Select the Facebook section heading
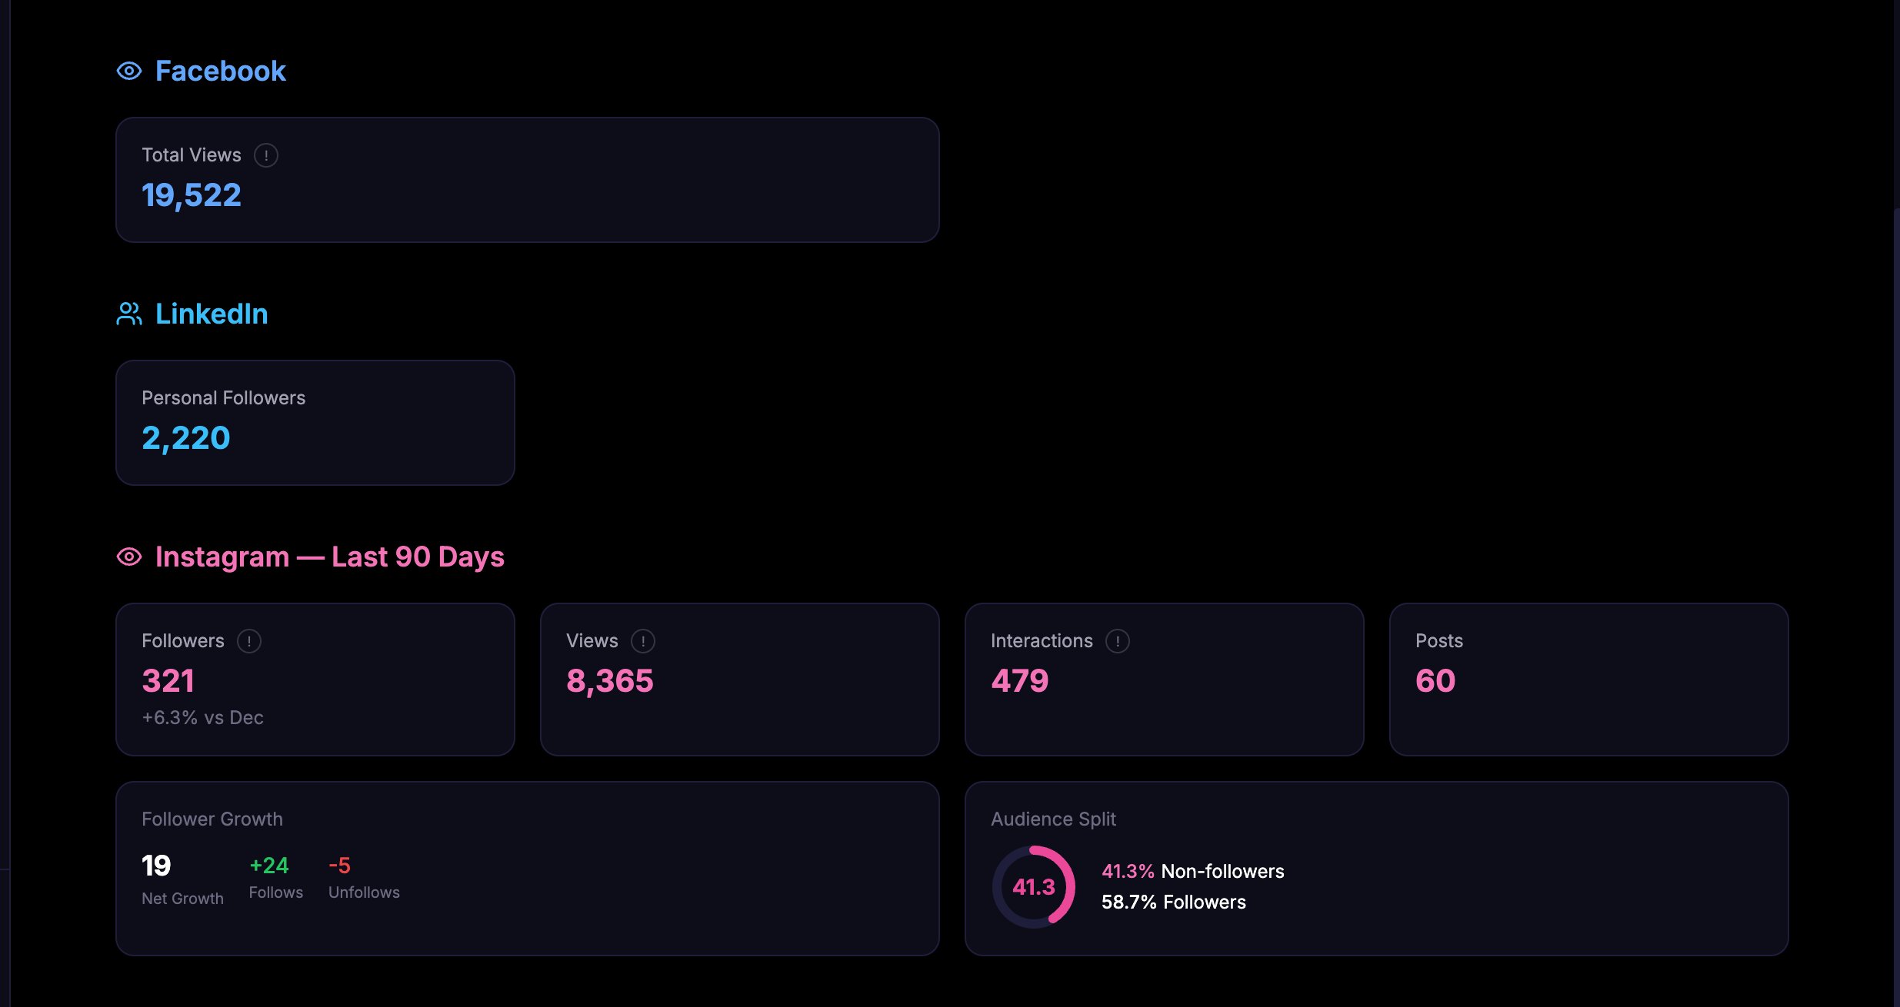Image resolution: width=1900 pixels, height=1007 pixels. [x=221, y=71]
